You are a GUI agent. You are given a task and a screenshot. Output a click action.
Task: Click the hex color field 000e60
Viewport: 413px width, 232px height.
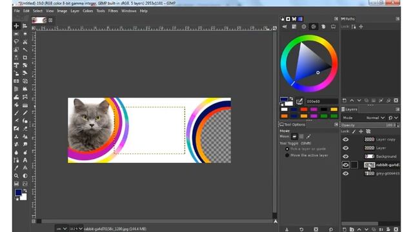tap(321, 101)
